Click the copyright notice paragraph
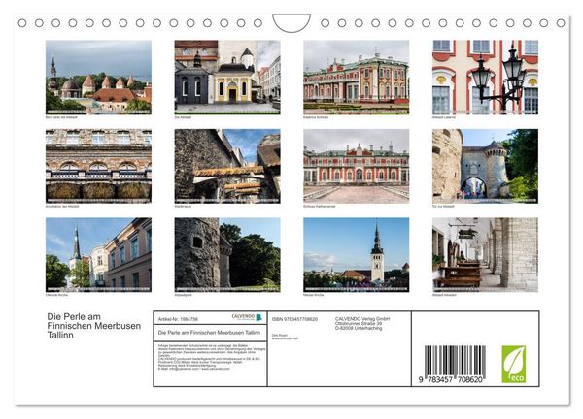Screen dimensions: 583x419 212,357
